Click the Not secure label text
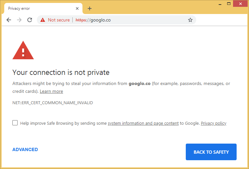The height and width of the screenshot is (169, 249). (x=59, y=20)
